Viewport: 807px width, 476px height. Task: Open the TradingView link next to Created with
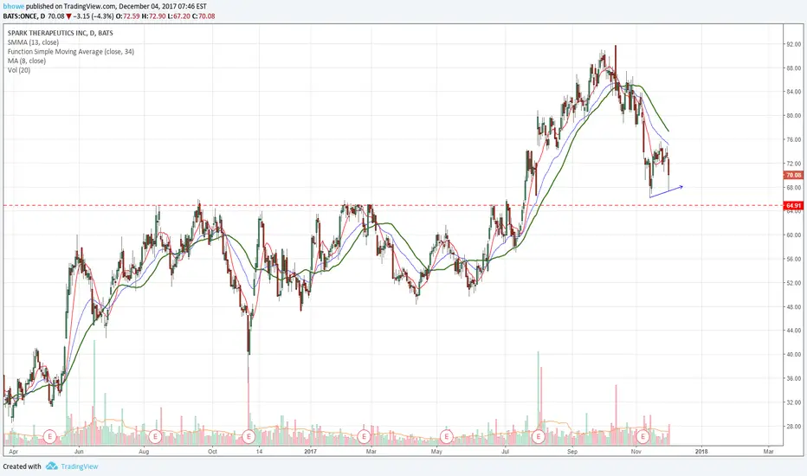tap(80, 466)
